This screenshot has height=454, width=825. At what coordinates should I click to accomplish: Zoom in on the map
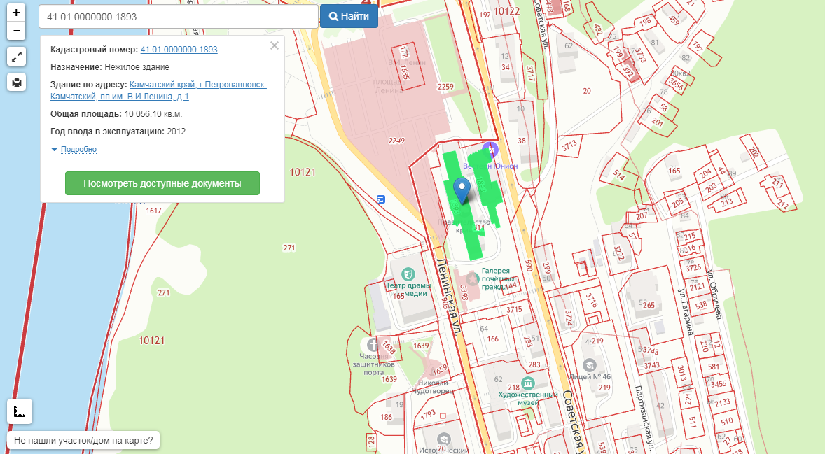(16, 13)
